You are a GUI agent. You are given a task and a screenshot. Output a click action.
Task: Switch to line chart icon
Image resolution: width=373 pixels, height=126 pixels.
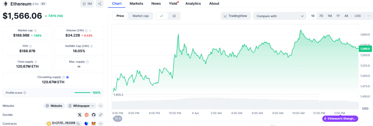[x=162, y=16]
